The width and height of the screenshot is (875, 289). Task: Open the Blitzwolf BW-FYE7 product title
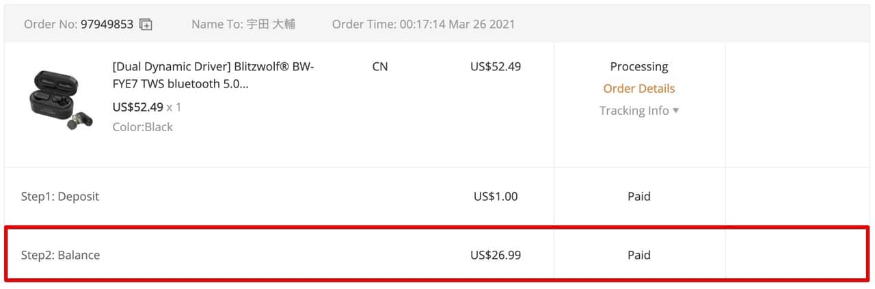213,76
